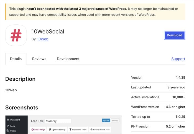Click the '5.2 or higher' PHP version value
The image size is (194, 134).
click(175, 126)
